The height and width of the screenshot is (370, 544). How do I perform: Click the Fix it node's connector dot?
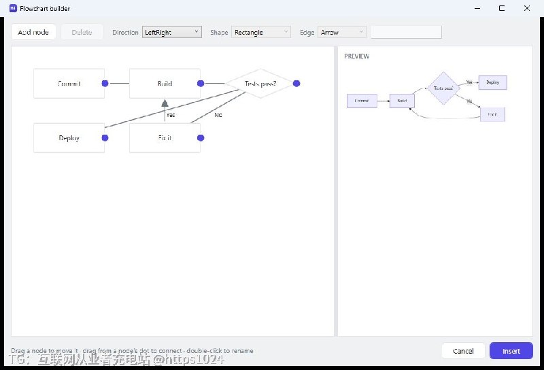[201, 138]
